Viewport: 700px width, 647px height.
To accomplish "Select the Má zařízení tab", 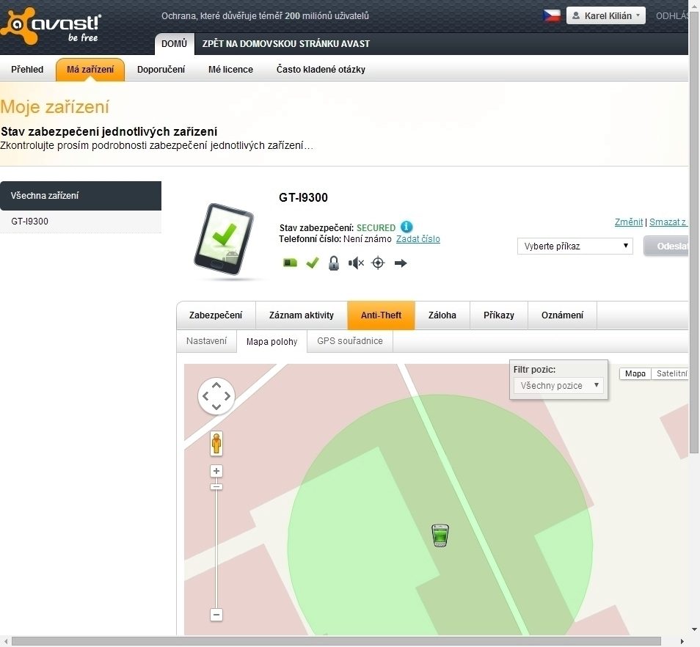I will pos(90,69).
